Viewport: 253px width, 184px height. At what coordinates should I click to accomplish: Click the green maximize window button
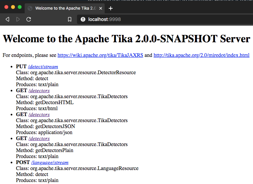pyautogui.click(x=20, y=7)
